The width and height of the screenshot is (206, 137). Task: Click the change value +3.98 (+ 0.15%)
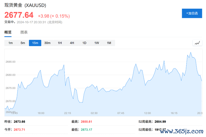pyautogui.click(x=54, y=16)
